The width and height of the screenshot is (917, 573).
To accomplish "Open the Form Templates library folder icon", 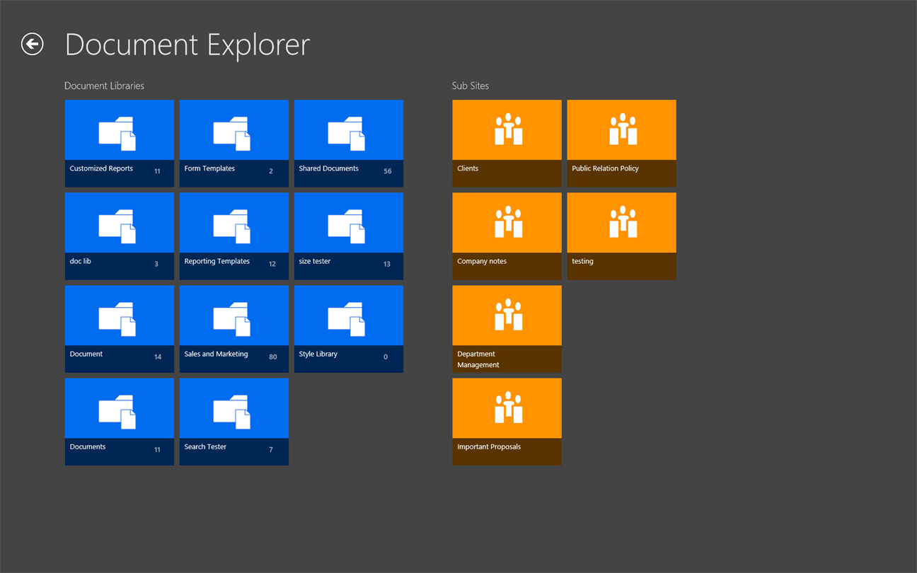I will (x=232, y=133).
